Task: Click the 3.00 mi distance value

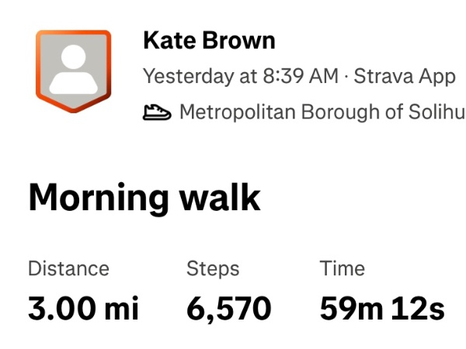Action: coord(83,309)
